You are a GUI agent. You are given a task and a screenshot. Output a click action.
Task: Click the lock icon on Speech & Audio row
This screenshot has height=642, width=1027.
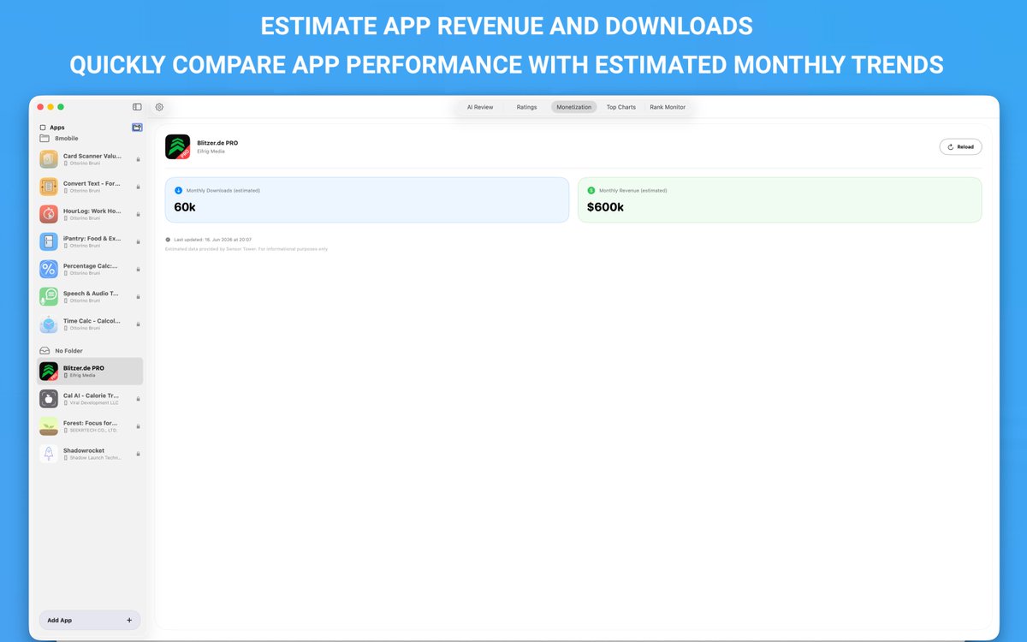coord(138,296)
